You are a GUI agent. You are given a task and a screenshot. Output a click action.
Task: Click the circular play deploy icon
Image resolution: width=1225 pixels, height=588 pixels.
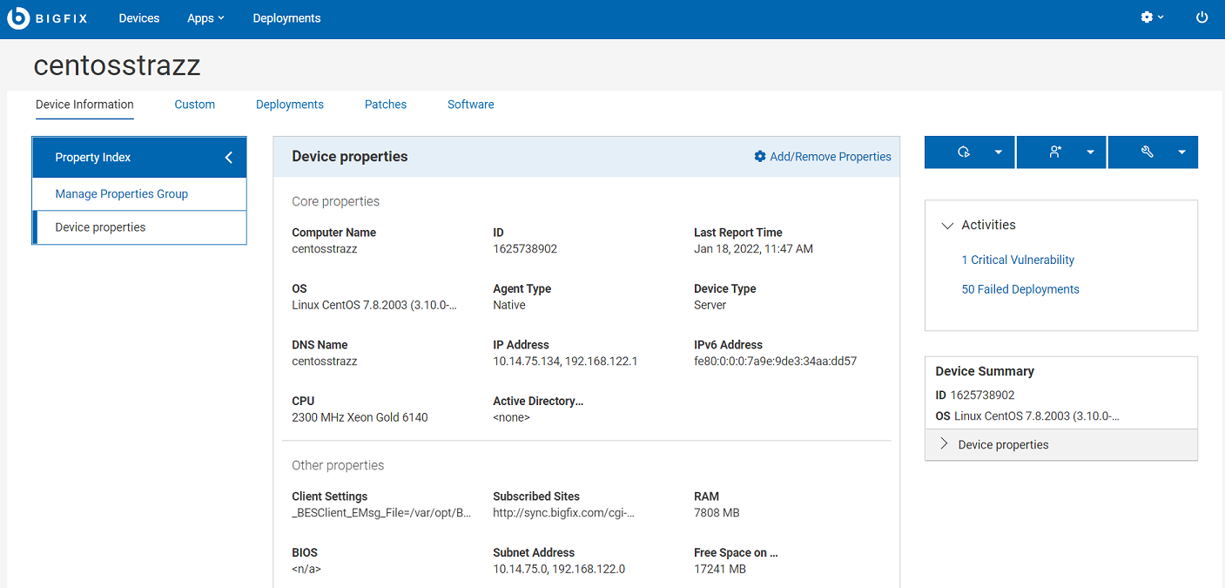click(x=964, y=152)
